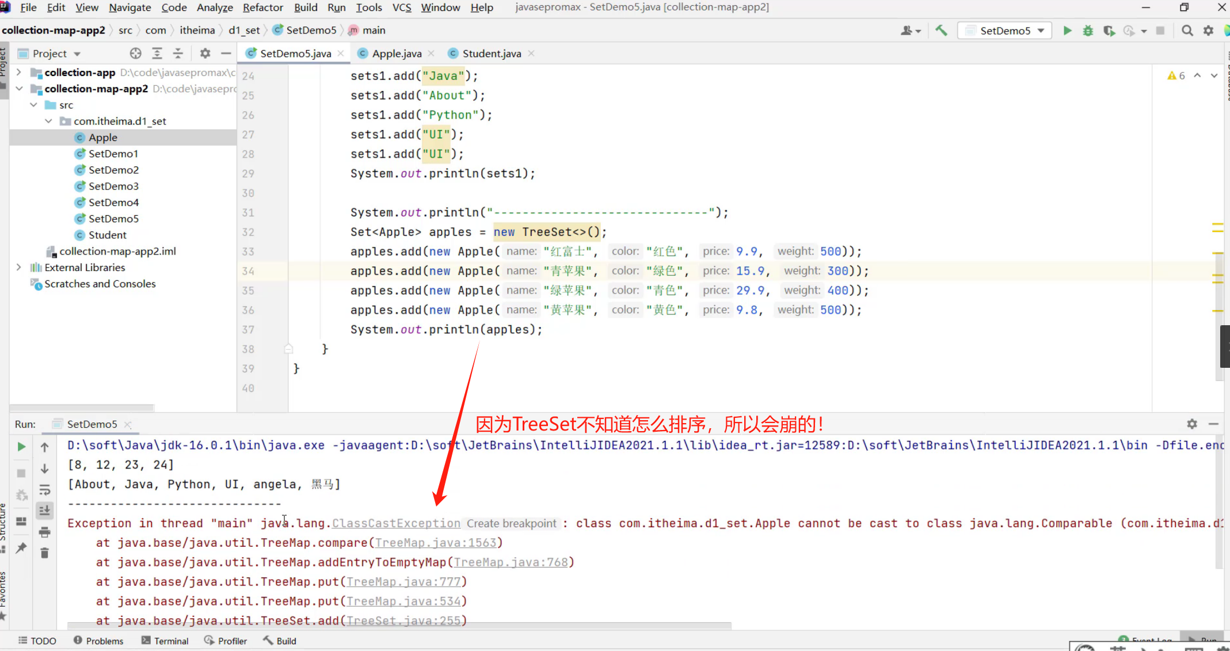Switch to Apple.java editor tab
The width and height of the screenshot is (1230, 651).
396,54
